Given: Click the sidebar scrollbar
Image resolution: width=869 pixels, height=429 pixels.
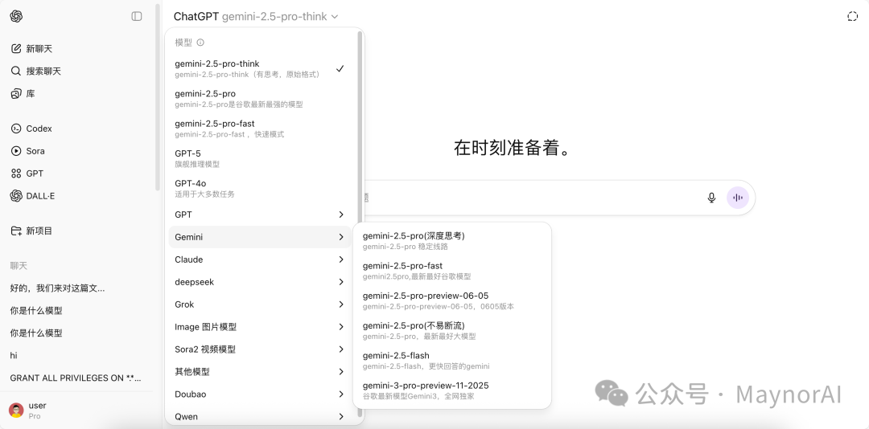Looking at the screenshot, I should [x=158, y=97].
